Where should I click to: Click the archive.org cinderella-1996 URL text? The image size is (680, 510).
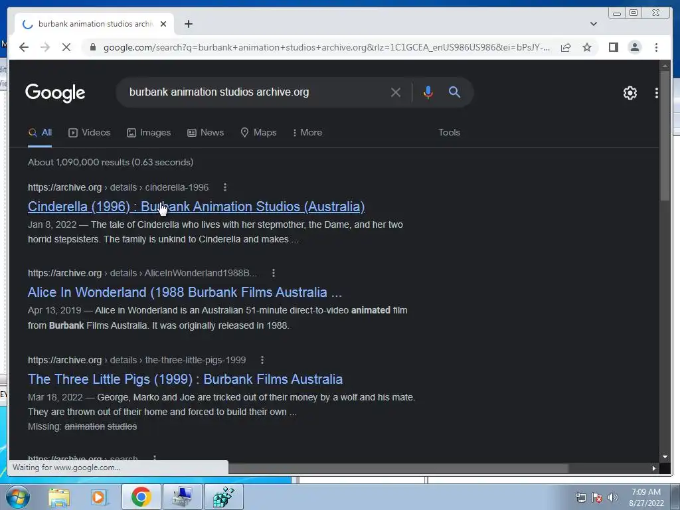(x=118, y=187)
